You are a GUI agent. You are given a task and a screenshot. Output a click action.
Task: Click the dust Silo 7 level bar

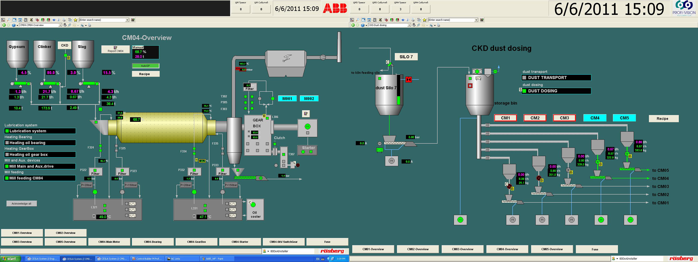[x=398, y=90]
